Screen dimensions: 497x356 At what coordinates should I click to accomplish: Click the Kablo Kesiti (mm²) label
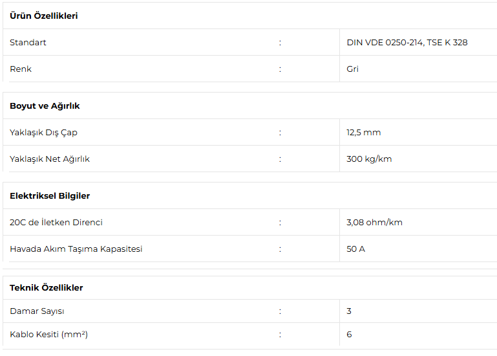coord(48,335)
